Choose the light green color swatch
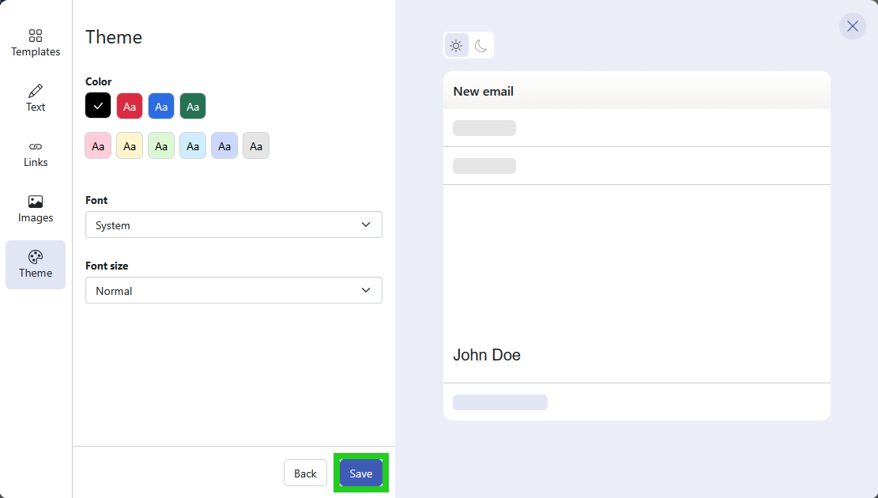 (x=160, y=145)
